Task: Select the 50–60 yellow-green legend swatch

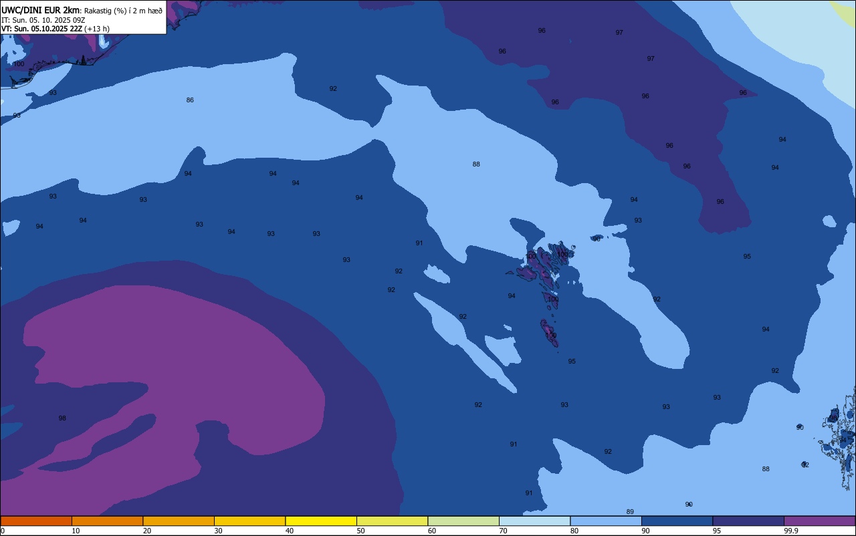Action: 392,521
